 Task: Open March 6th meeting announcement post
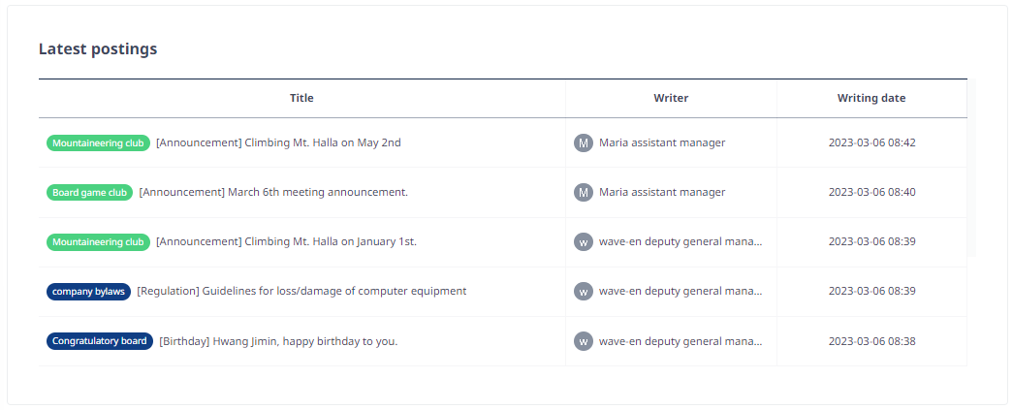pyautogui.click(x=273, y=193)
